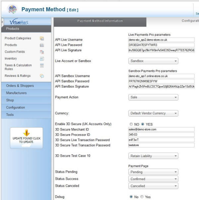Image resolution: width=199 pixels, height=200 pixels.
Task: Click the Live Payments Pro parameters heading
Action: [149, 35]
